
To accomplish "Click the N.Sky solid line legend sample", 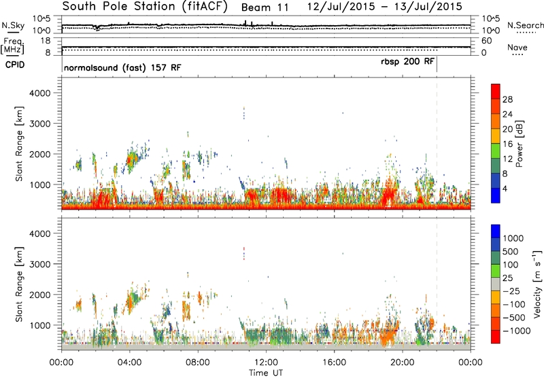I will 13,32.
